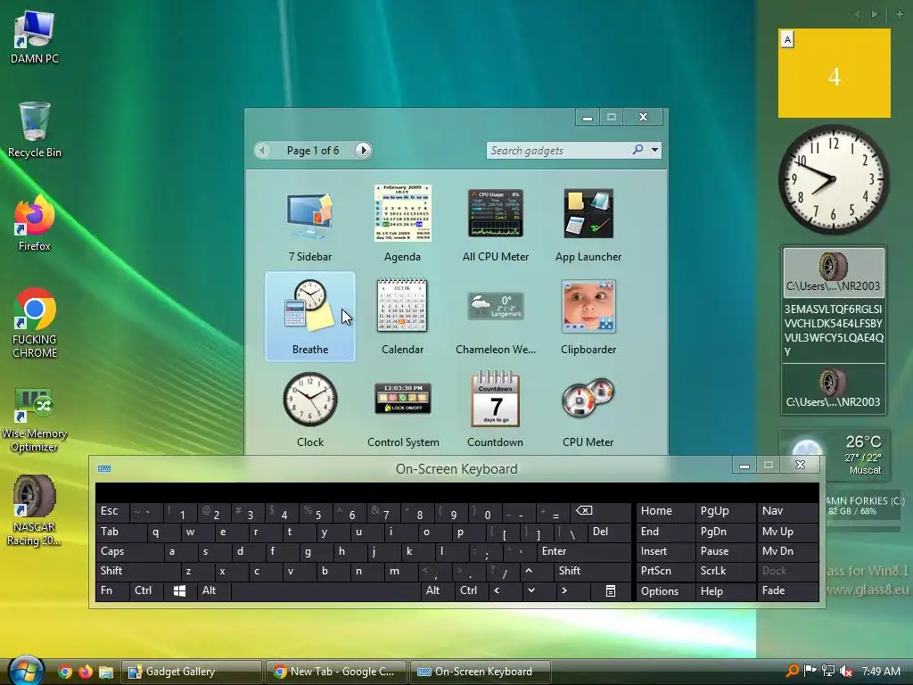Toggle the left Ctrl key
The image size is (913, 685).
pos(146,590)
